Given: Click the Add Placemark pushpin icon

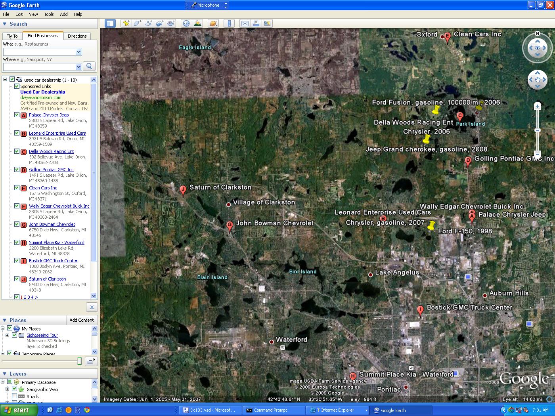Looking at the screenshot, I should point(126,23).
